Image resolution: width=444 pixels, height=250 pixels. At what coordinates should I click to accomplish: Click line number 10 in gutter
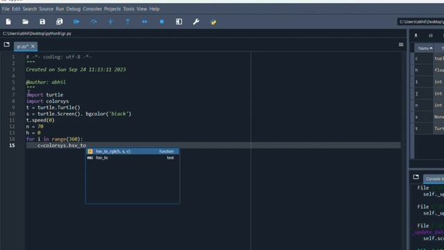click(x=12, y=114)
